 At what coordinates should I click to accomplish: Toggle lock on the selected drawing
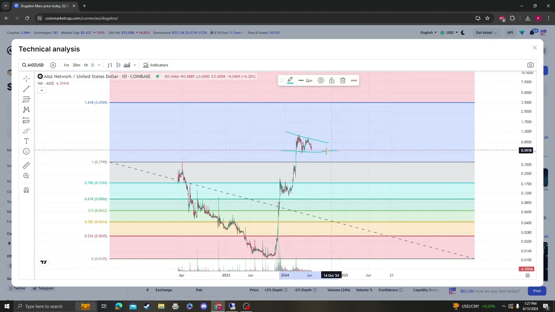[x=332, y=81]
